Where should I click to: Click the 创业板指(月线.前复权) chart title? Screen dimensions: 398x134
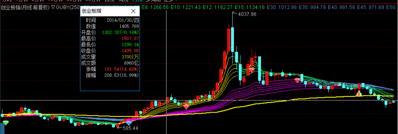click(x=25, y=7)
